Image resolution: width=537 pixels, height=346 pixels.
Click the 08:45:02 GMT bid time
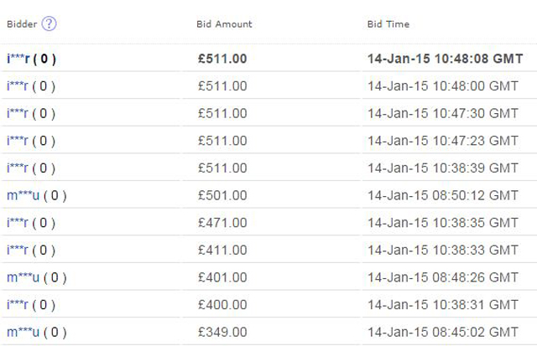[443, 333]
